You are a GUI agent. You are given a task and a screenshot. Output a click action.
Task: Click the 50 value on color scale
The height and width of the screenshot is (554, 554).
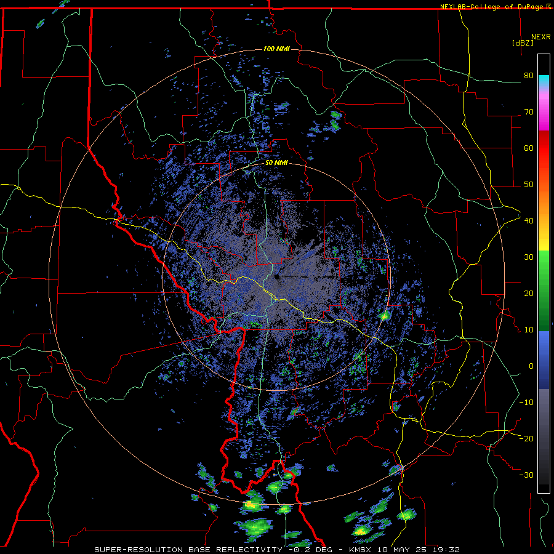click(529, 185)
